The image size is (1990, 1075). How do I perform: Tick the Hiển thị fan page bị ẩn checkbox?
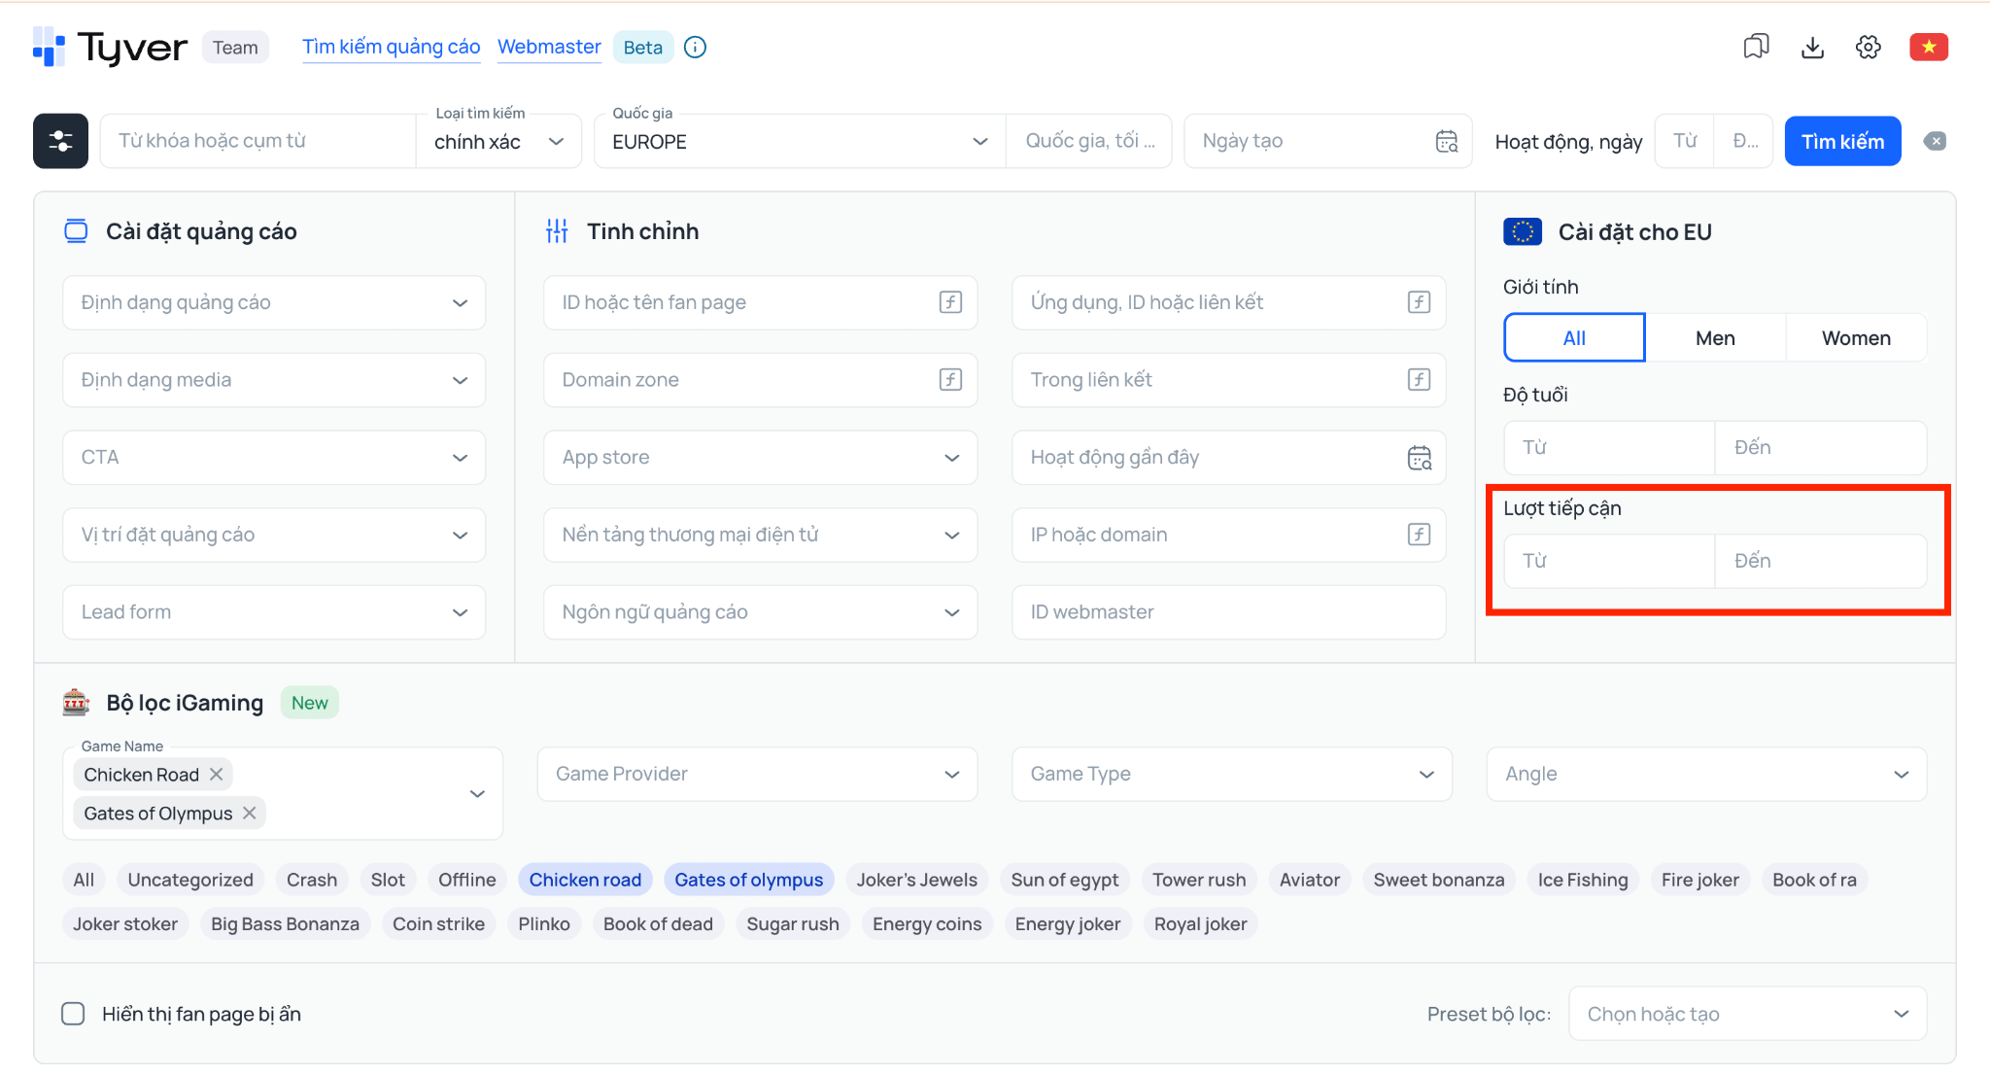click(73, 1014)
